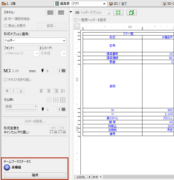Align text center
The image size is (174, 180).
point(49,91)
